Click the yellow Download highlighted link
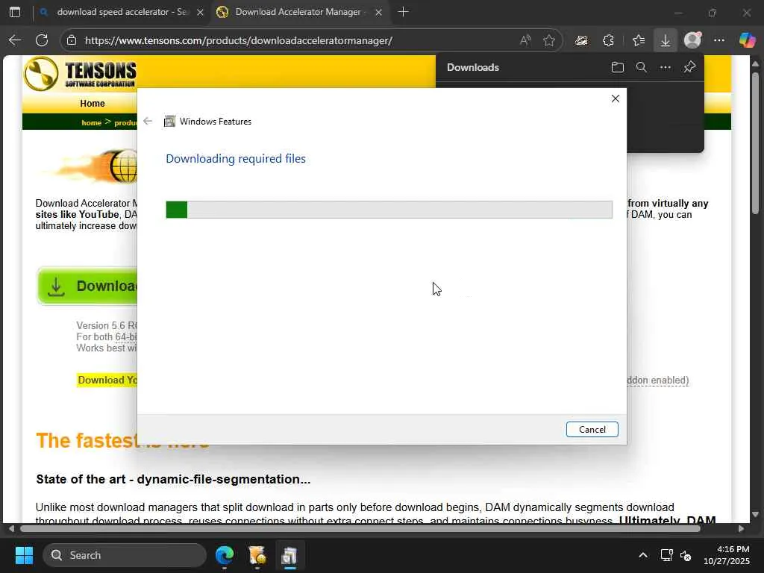764x573 pixels. click(x=107, y=380)
